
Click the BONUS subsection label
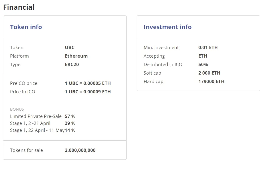[x=17, y=109]
